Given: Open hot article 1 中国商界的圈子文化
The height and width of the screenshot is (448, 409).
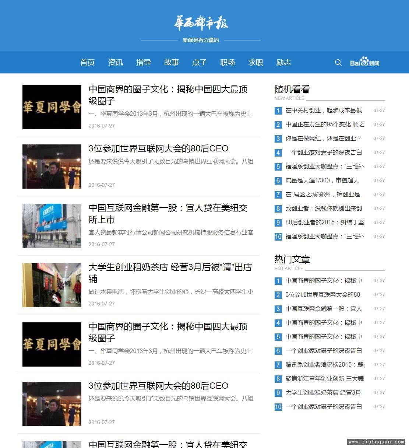Looking at the screenshot, I should point(324,280).
